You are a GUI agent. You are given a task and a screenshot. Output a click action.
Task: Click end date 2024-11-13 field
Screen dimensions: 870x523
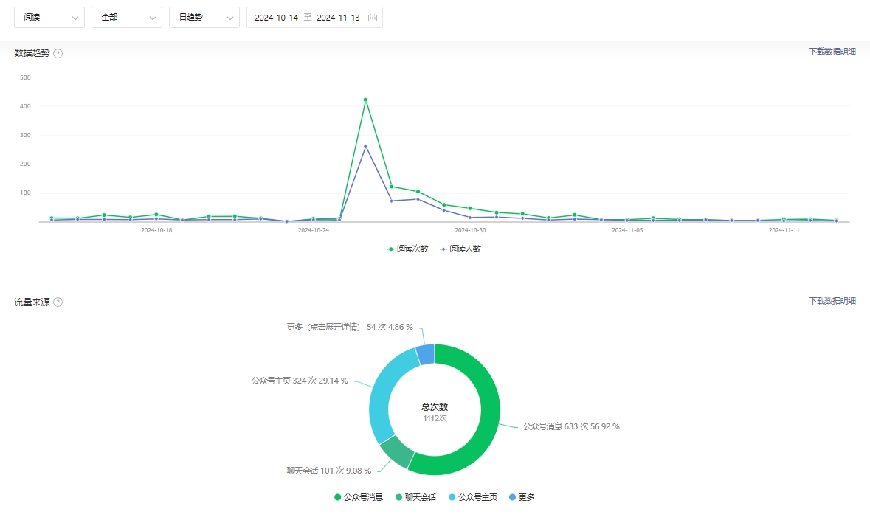(338, 18)
